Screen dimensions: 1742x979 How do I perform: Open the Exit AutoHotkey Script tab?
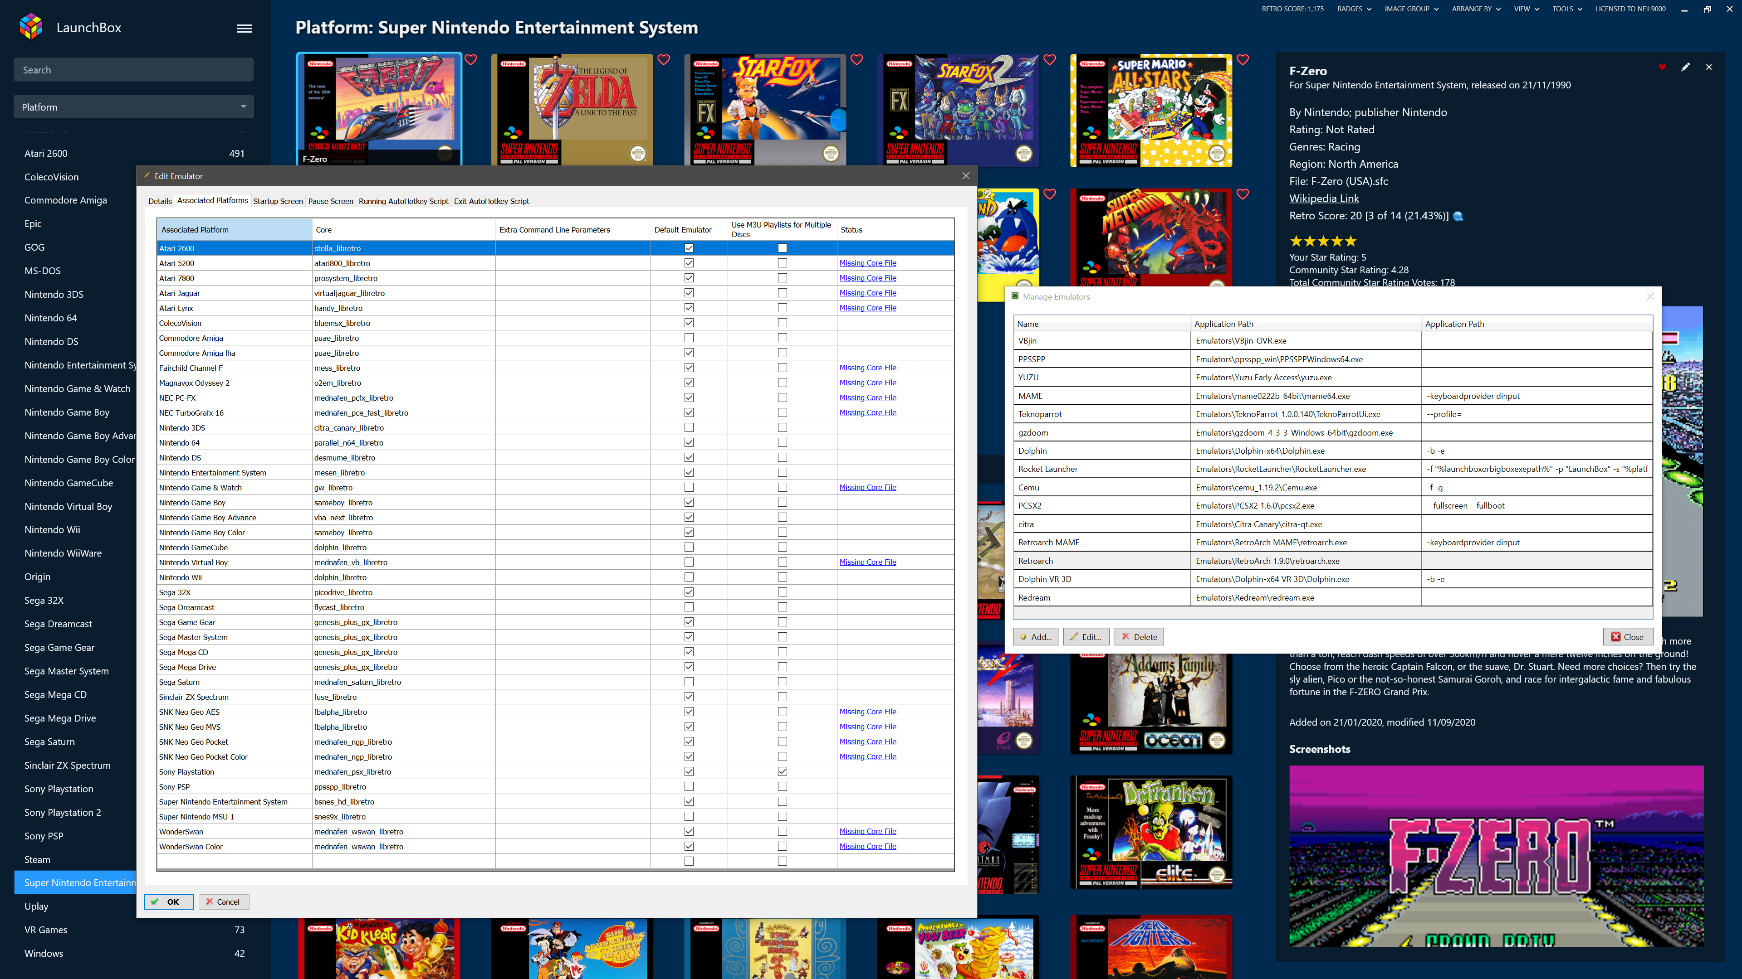[492, 201]
